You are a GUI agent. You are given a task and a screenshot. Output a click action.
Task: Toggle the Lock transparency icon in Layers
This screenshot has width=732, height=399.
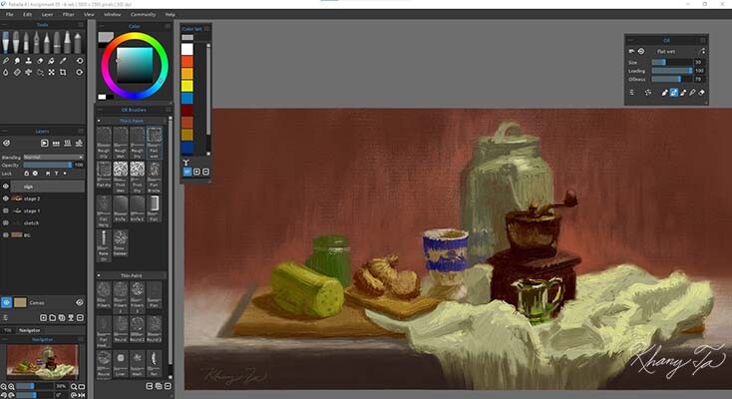click(x=35, y=174)
